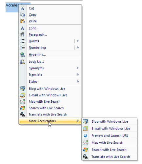Viewport: 142px width, 164px height.
Task: Expand the More Accelerators submenu arrow
Action: click(78, 121)
